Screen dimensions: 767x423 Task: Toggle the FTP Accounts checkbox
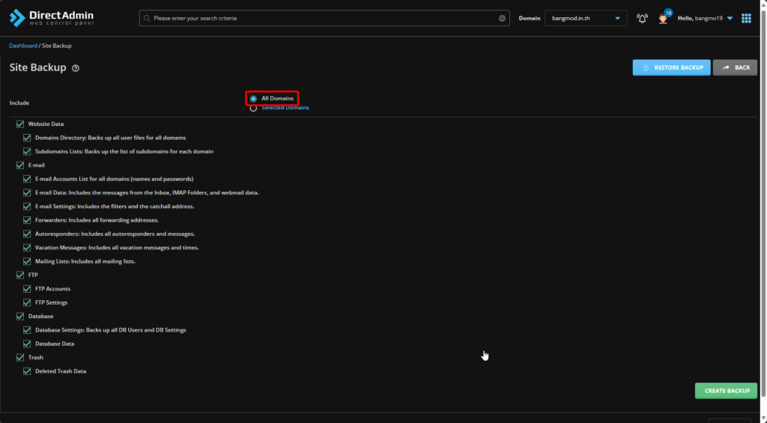(27, 289)
